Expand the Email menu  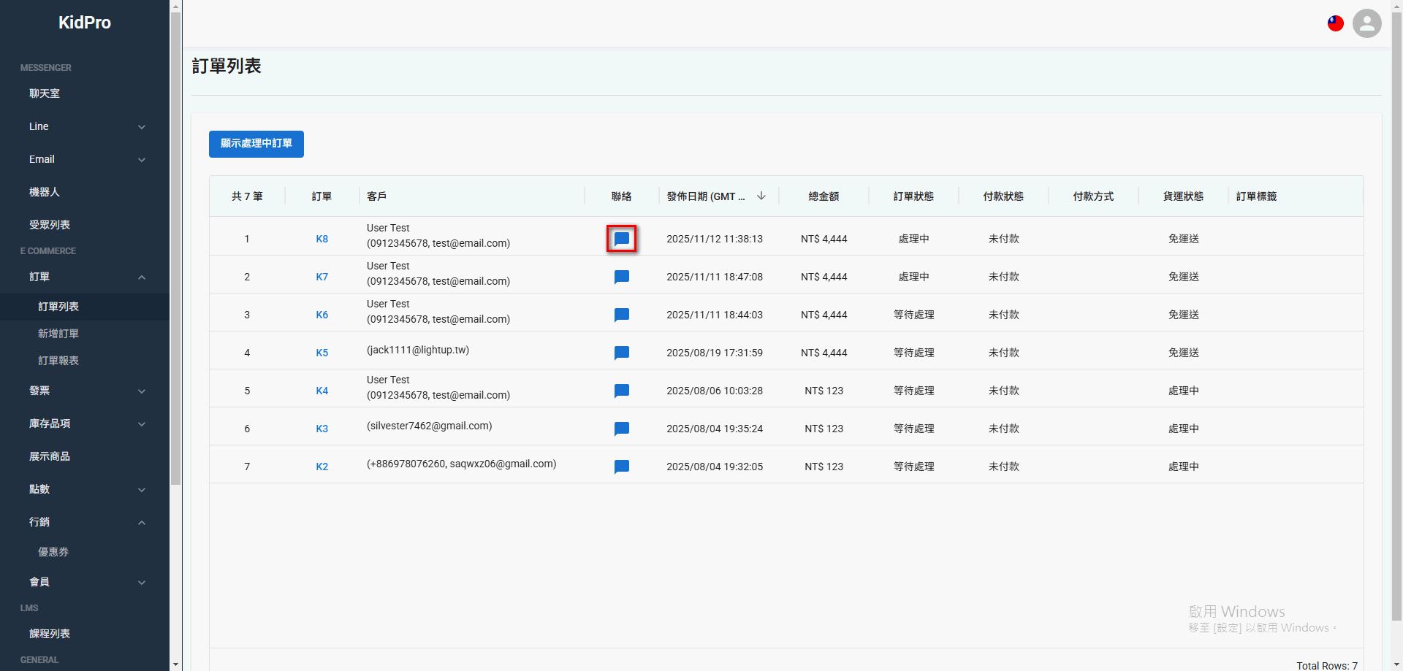click(x=142, y=160)
